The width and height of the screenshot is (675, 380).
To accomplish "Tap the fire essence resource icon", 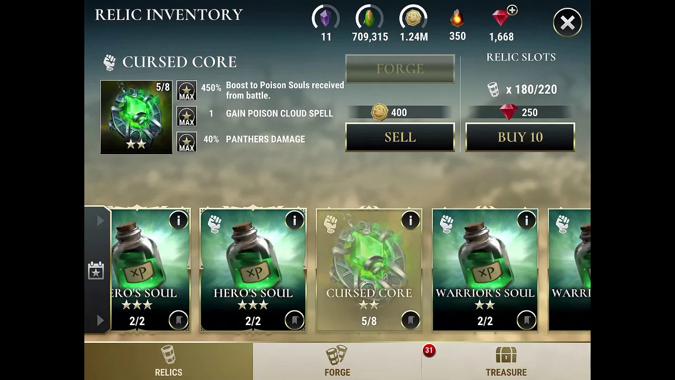I will coord(457,18).
